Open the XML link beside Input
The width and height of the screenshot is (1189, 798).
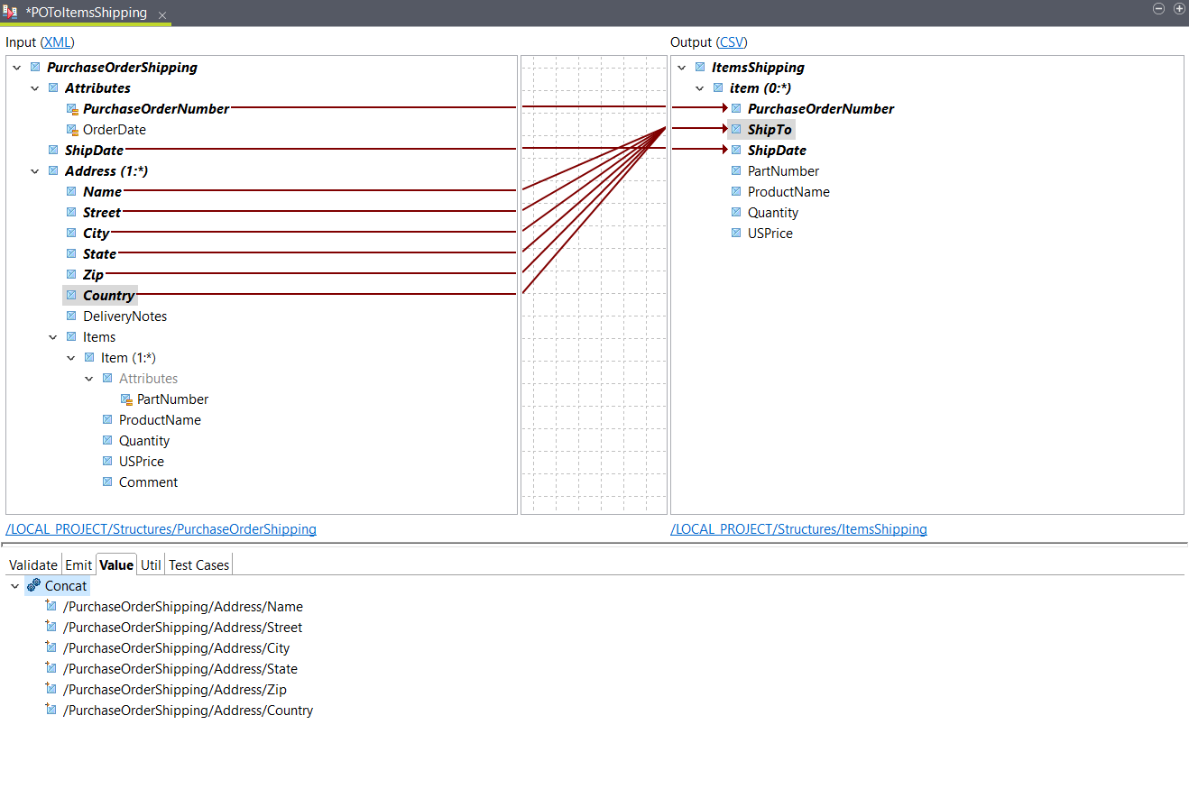point(57,41)
